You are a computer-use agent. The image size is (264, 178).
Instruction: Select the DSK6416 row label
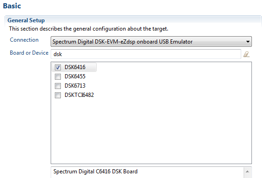75,67
